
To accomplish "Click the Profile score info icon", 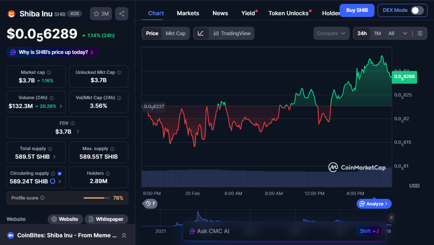I will (x=42, y=198).
